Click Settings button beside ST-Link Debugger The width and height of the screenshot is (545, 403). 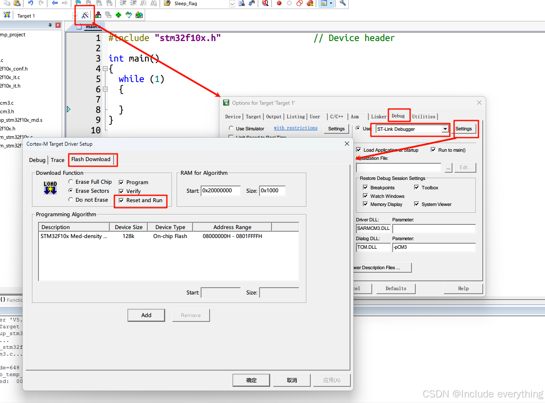click(x=463, y=129)
